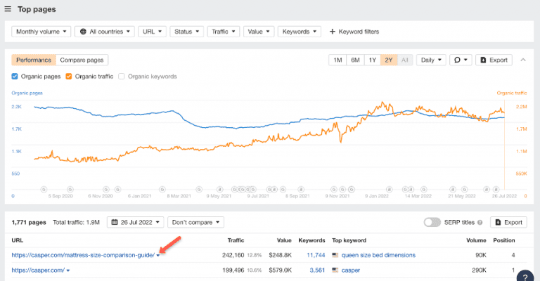Switch to the Compare pages tab

(x=82, y=60)
